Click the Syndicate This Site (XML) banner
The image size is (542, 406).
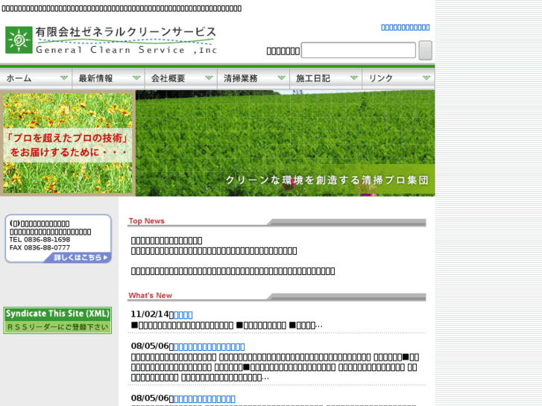click(x=57, y=320)
